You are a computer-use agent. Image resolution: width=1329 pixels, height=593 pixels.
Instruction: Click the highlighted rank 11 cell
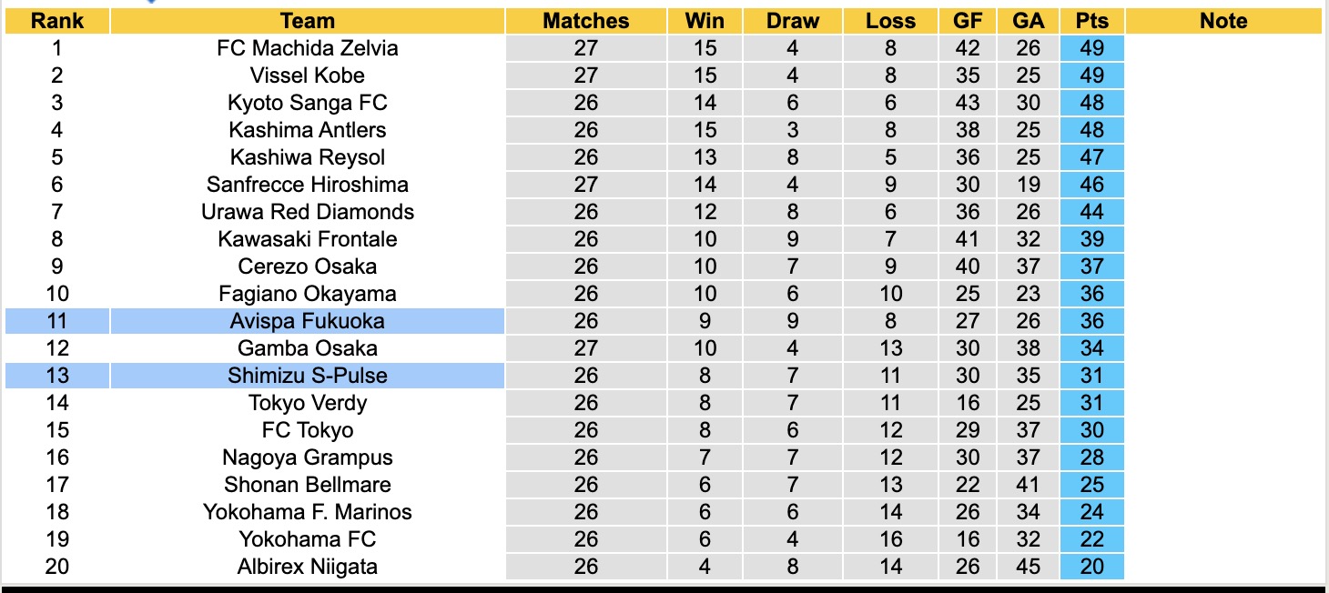(x=56, y=321)
